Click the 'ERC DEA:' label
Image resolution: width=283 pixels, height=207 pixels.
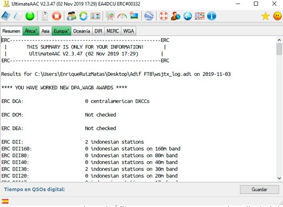coord(12,128)
